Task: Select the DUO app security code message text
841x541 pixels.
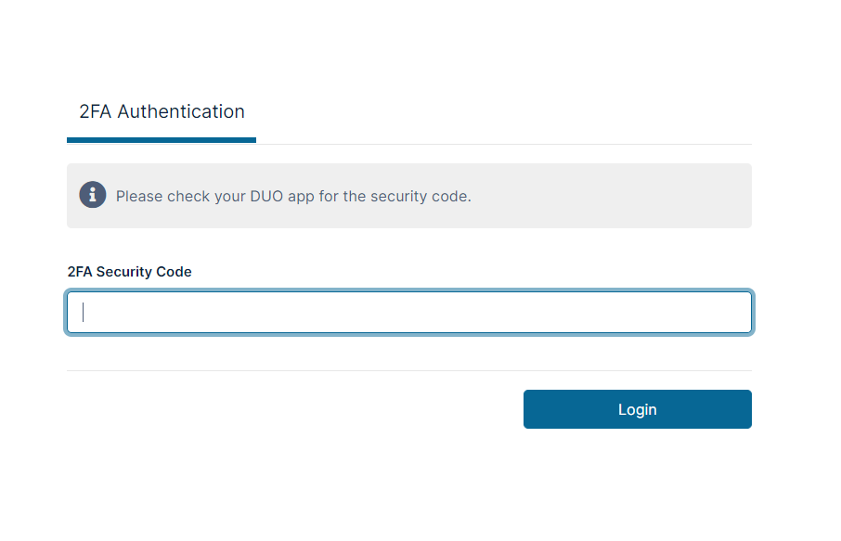Action: [x=293, y=196]
